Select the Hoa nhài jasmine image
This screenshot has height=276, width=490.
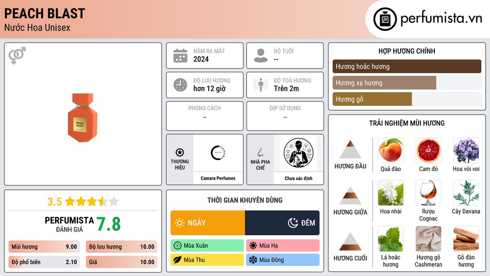pos(390,193)
